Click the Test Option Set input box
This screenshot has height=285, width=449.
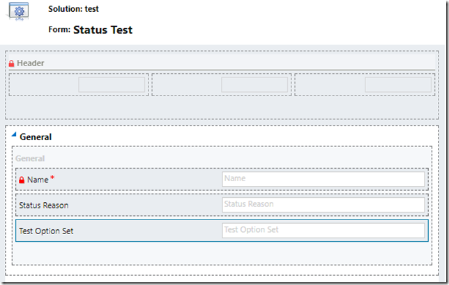323,230
